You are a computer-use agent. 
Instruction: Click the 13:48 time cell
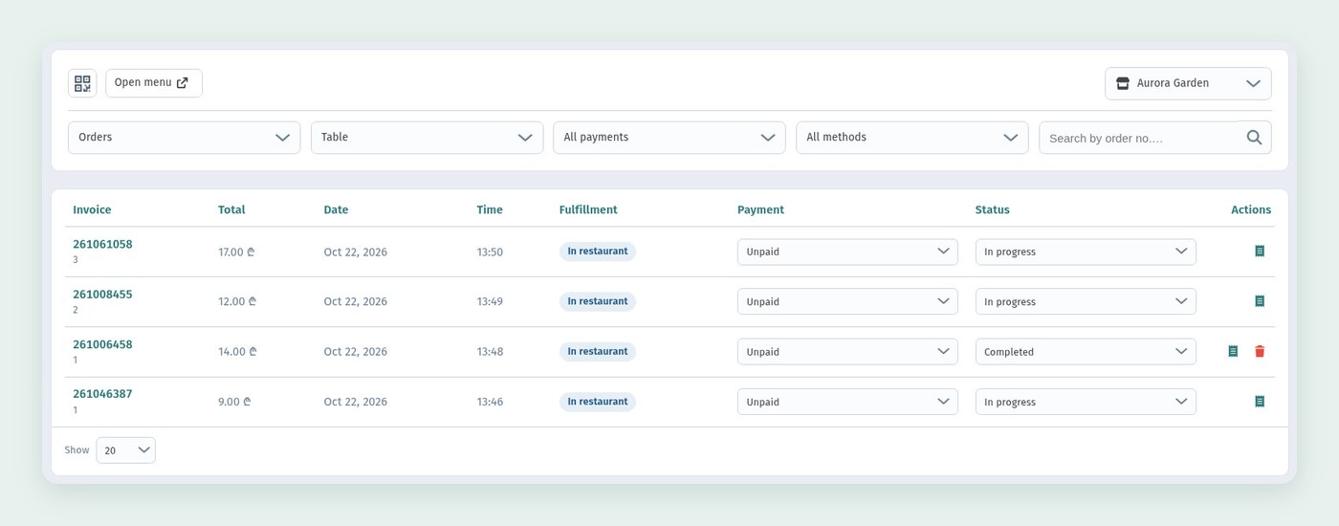490,352
